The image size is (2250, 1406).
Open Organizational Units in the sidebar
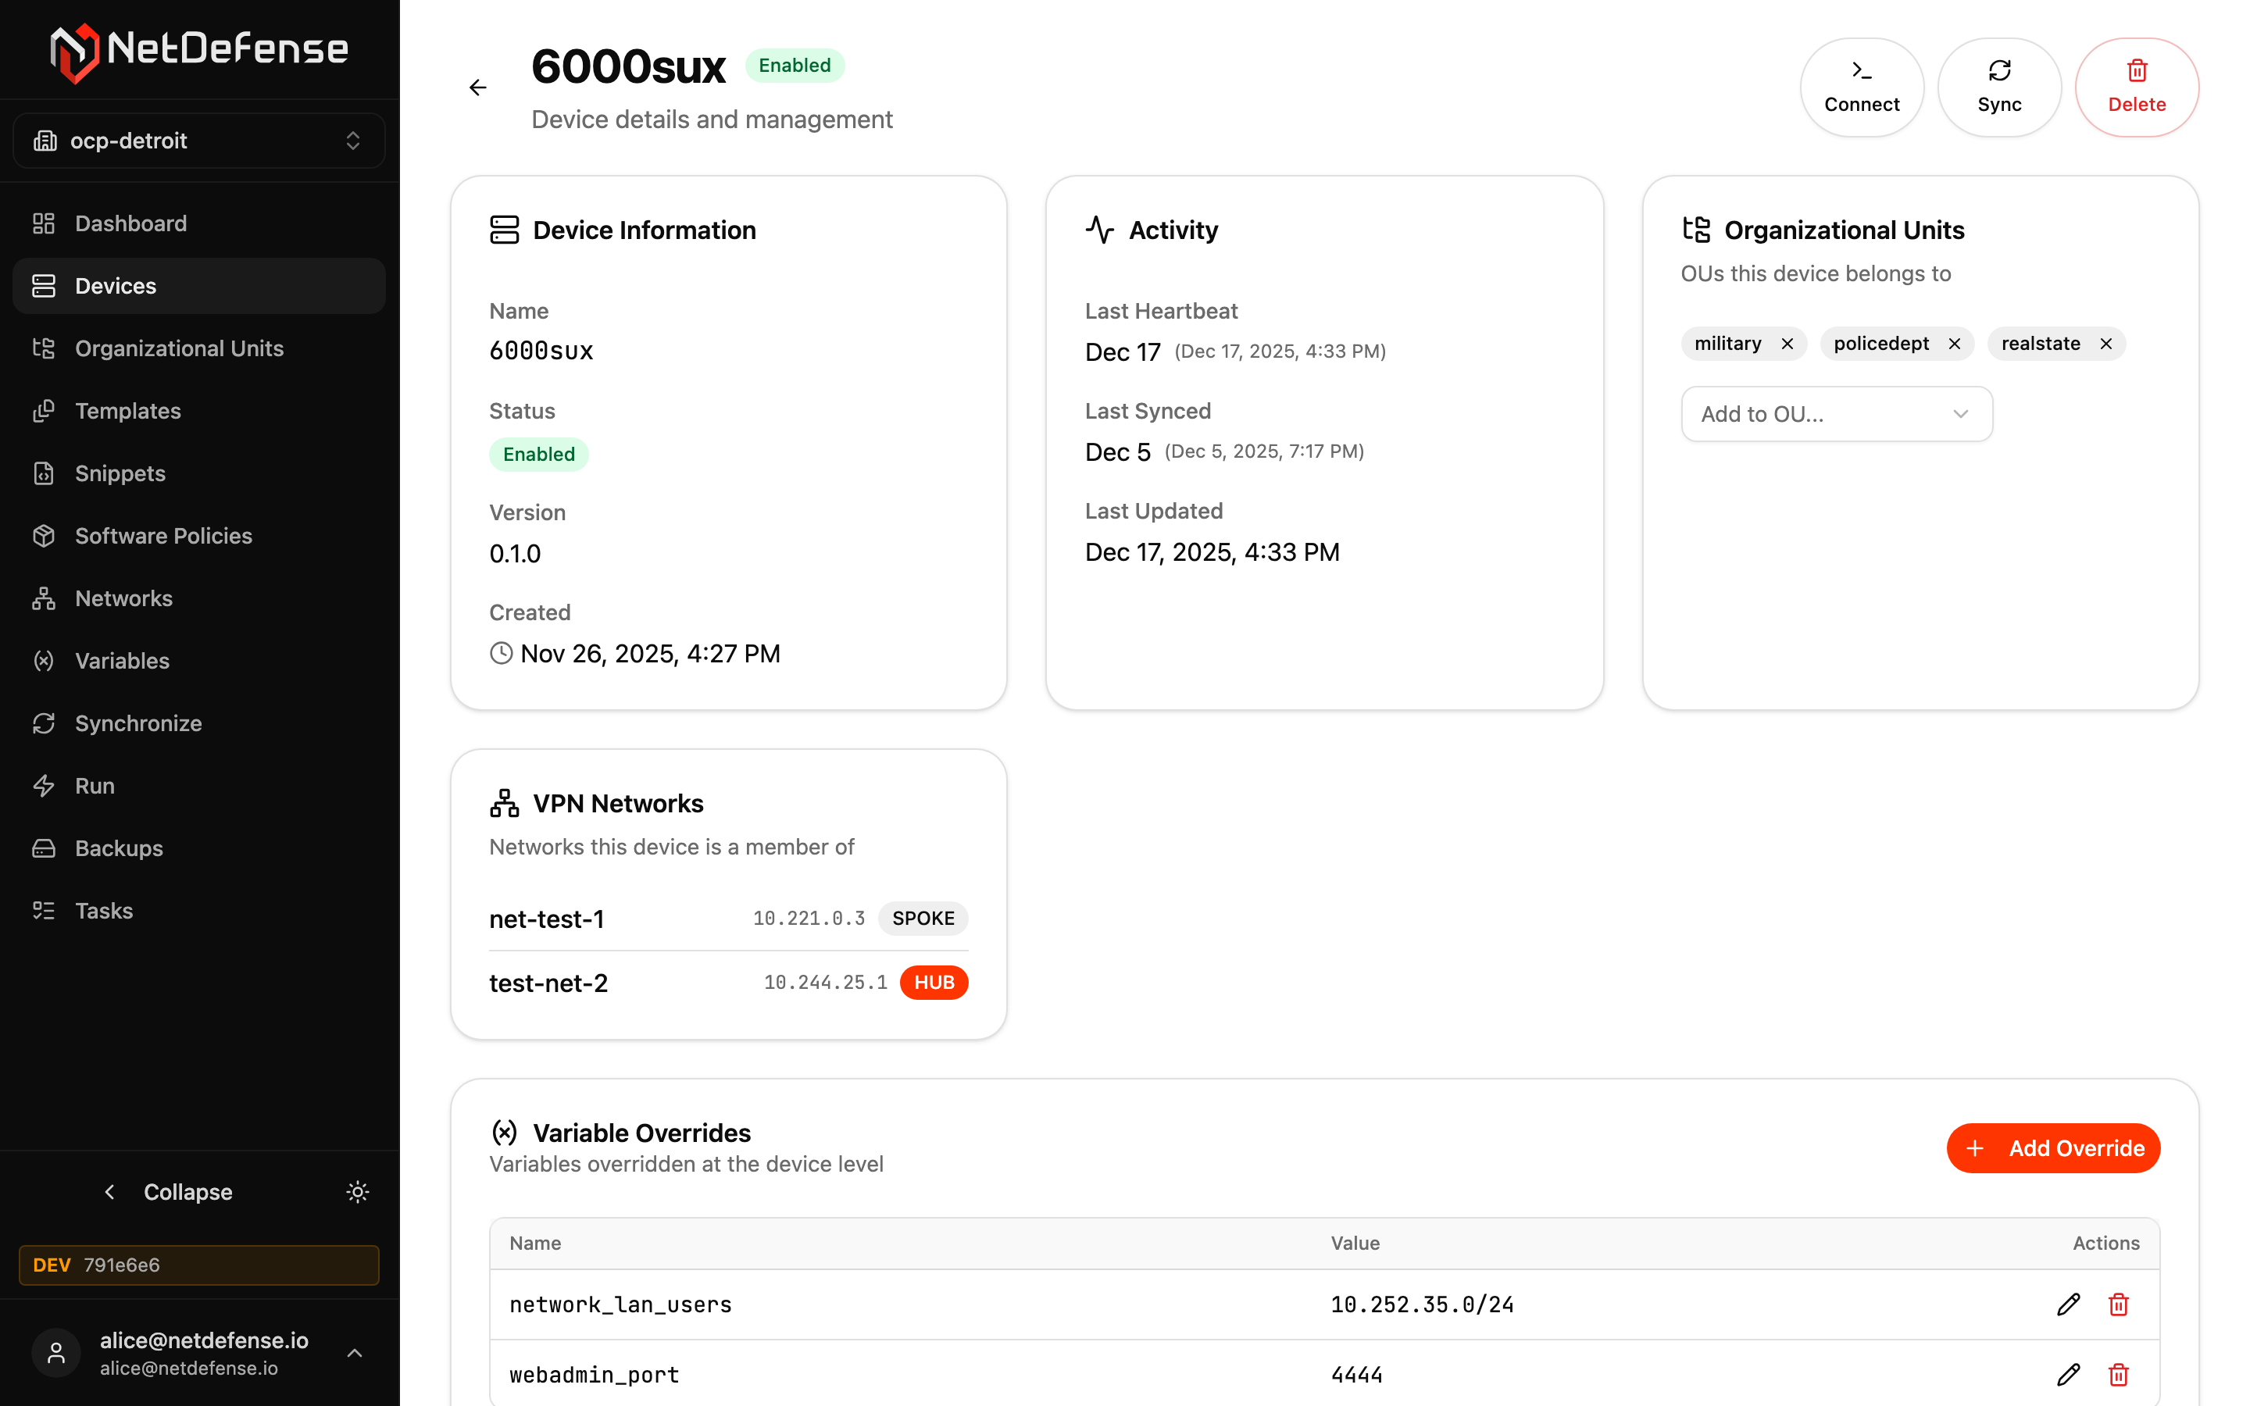point(199,348)
